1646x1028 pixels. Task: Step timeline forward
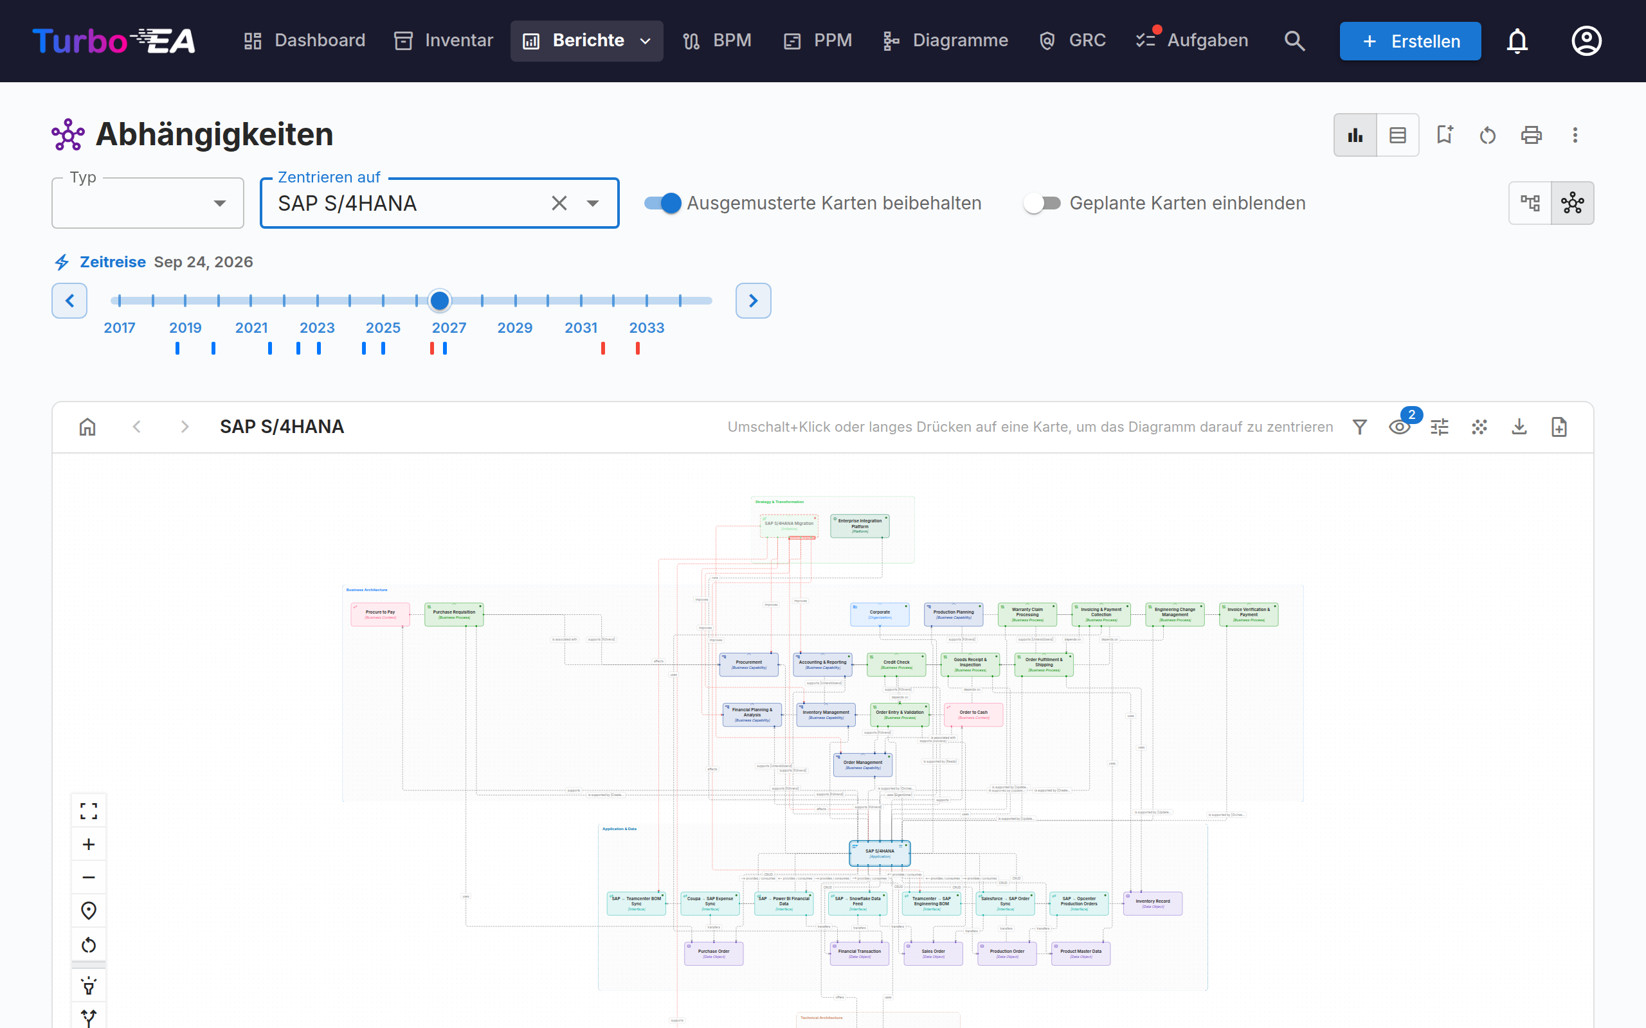[x=753, y=301]
